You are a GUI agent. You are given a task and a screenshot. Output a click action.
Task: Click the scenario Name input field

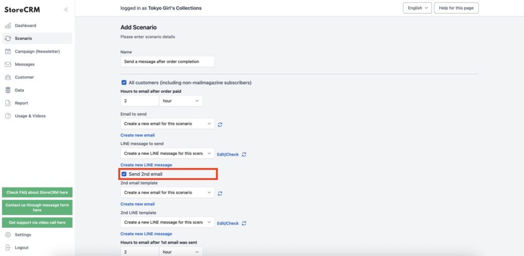(x=167, y=61)
